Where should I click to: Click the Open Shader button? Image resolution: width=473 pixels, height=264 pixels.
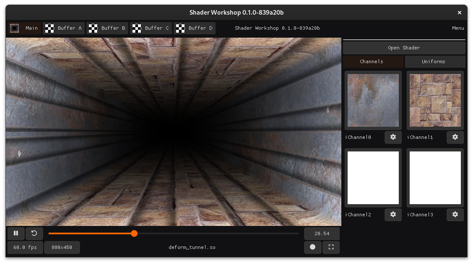(404, 48)
